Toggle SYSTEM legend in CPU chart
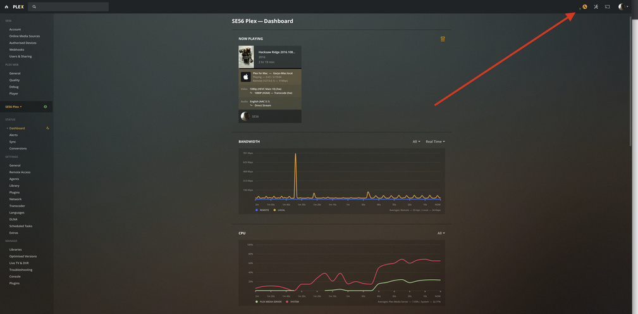Screen dimensions: 638x314 pos(293,302)
